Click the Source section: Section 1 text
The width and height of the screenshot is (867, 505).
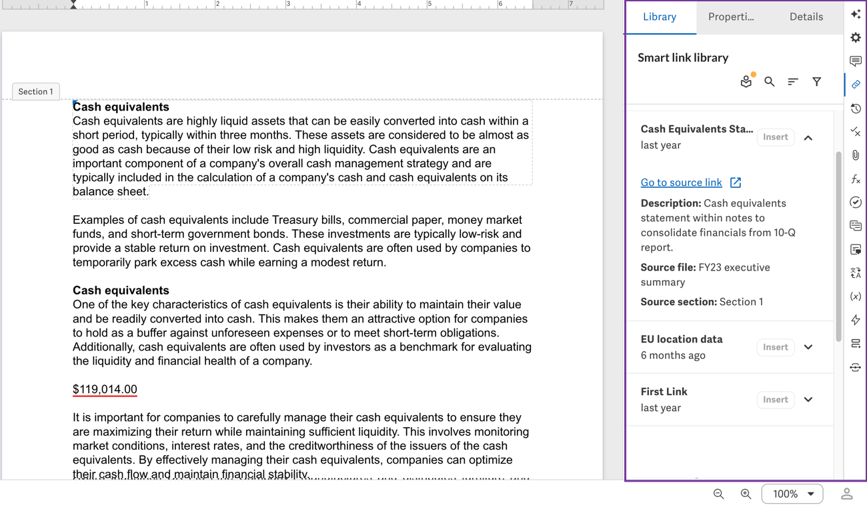[702, 302]
